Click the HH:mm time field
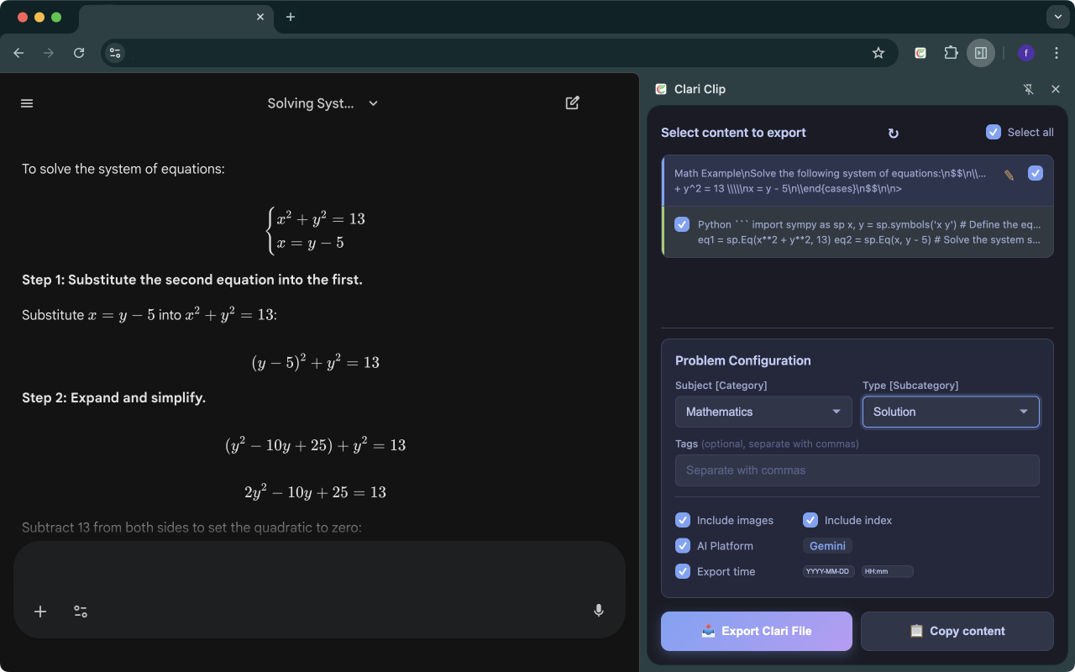The width and height of the screenshot is (1075, 672). click(887, 571)
